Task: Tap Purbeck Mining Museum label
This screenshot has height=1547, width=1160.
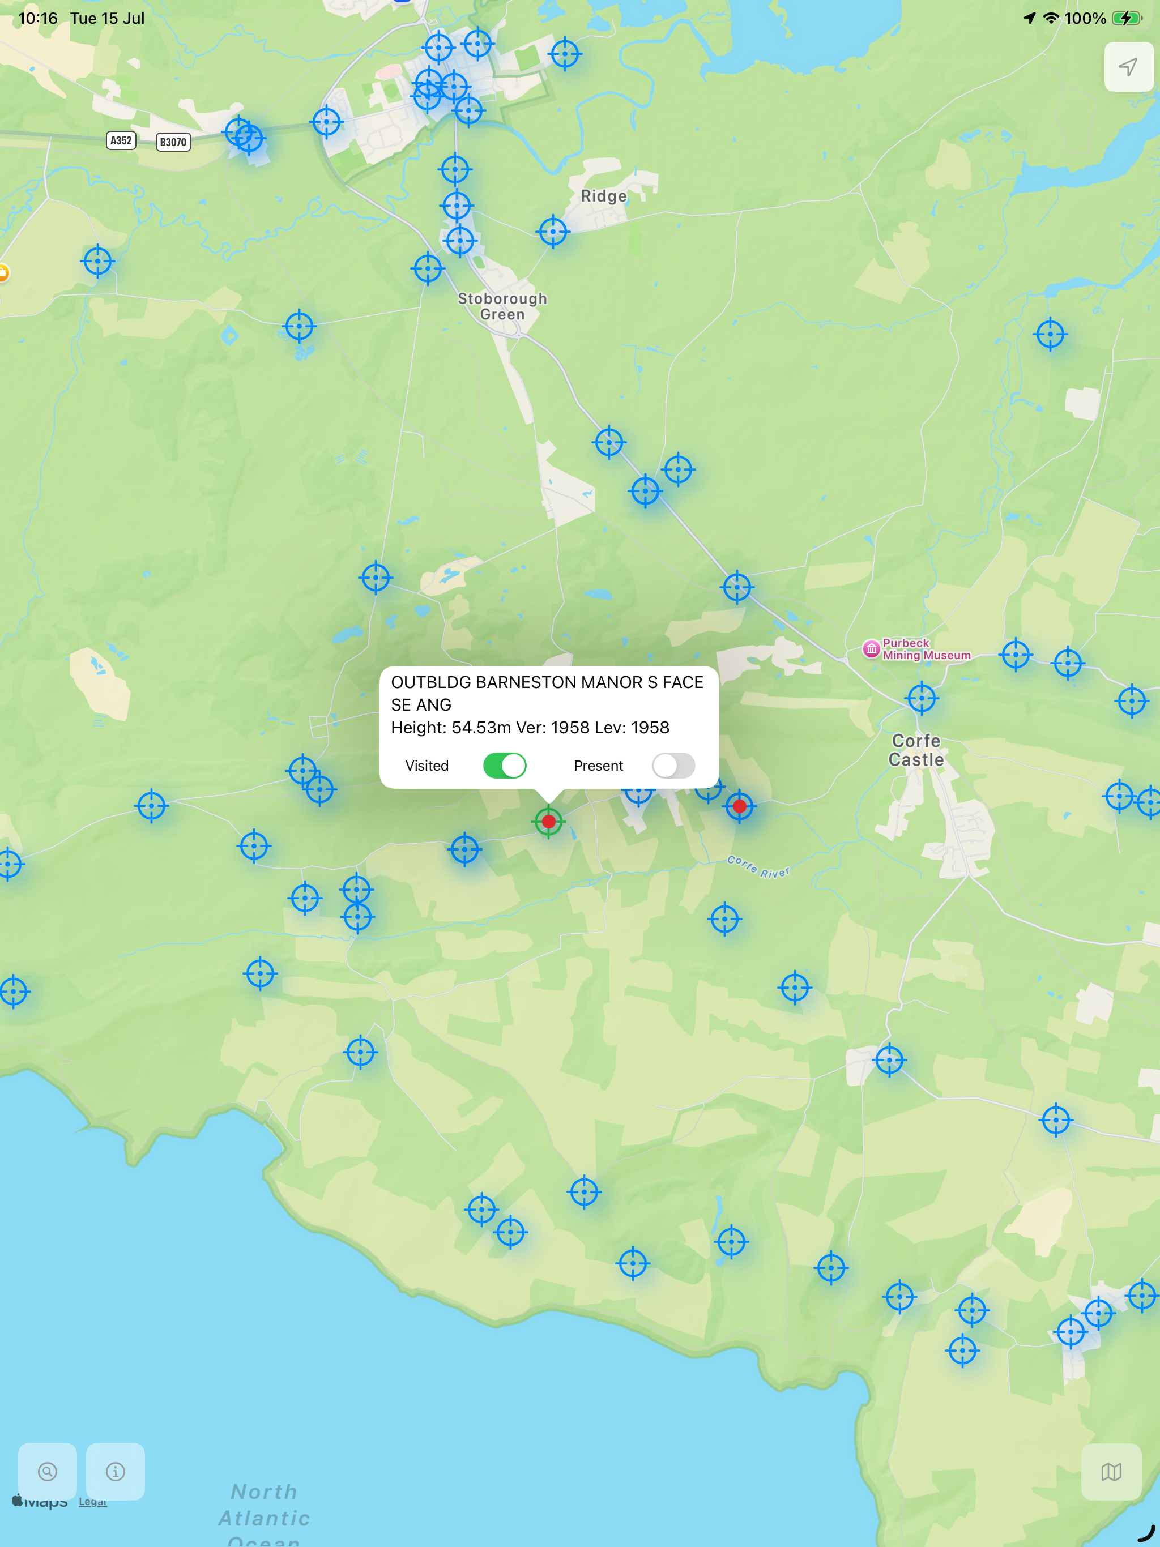Action: [926, 649]
